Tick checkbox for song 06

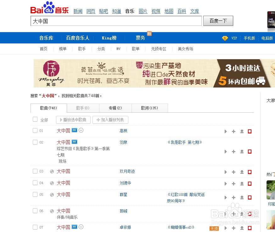point(35,211)
